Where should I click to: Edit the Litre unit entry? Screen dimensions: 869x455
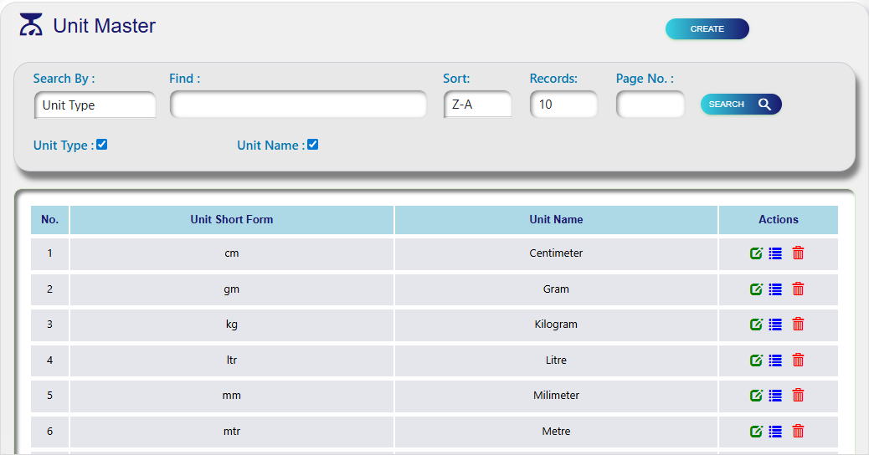756,360
